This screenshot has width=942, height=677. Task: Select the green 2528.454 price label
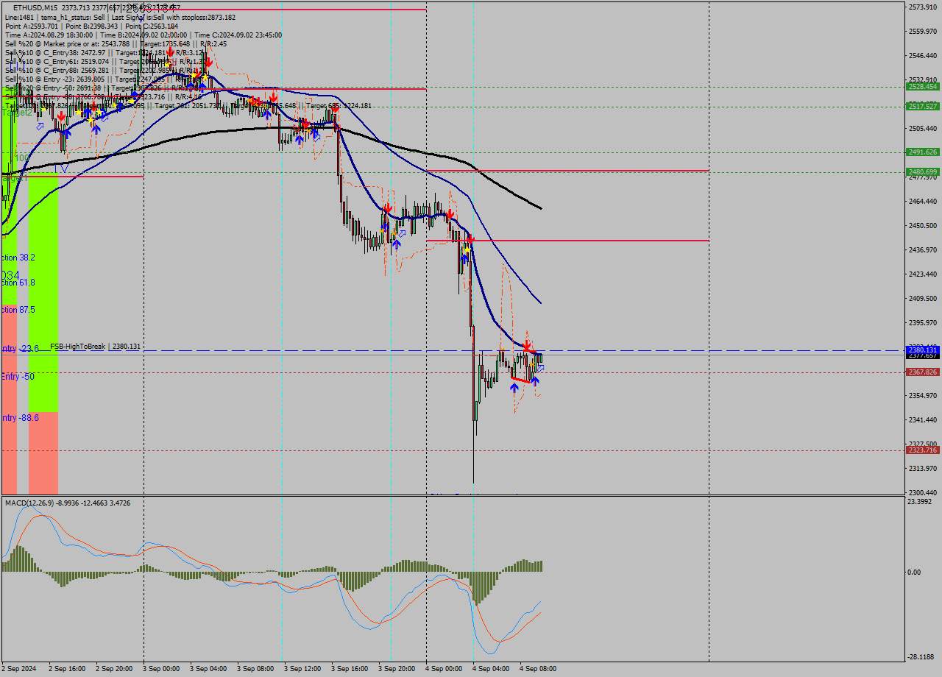922,86
